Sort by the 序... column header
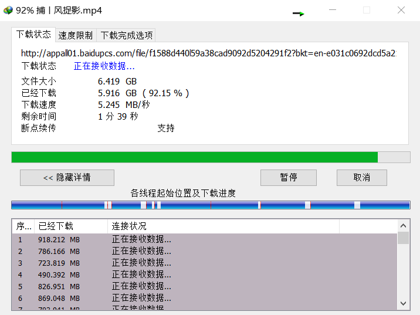This screenshot has width=420, height=315. [x=23, y=226]
